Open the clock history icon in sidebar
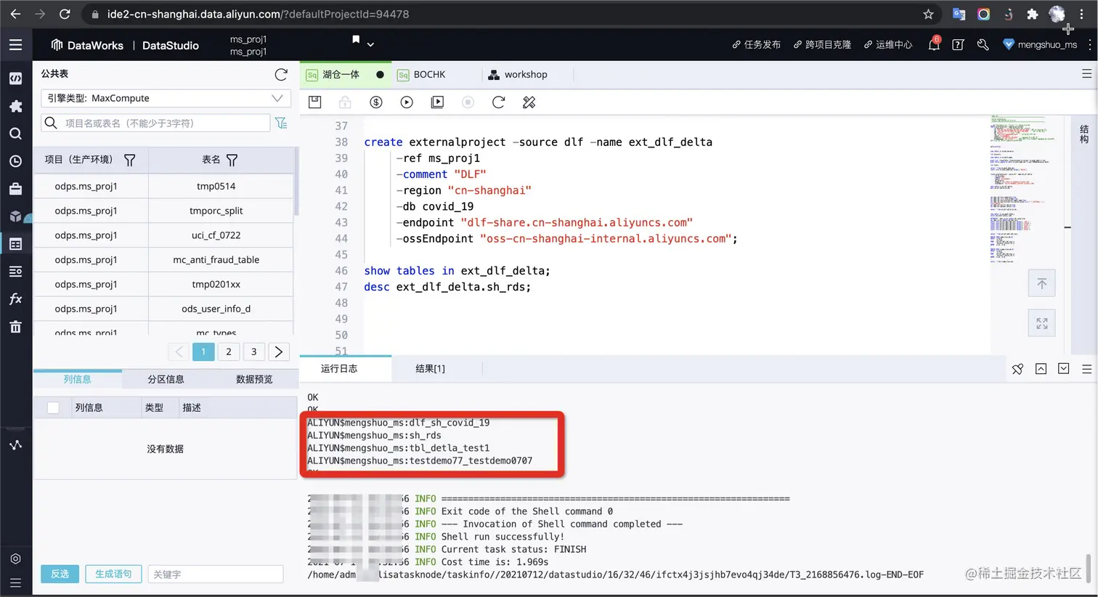 point(15,161)
